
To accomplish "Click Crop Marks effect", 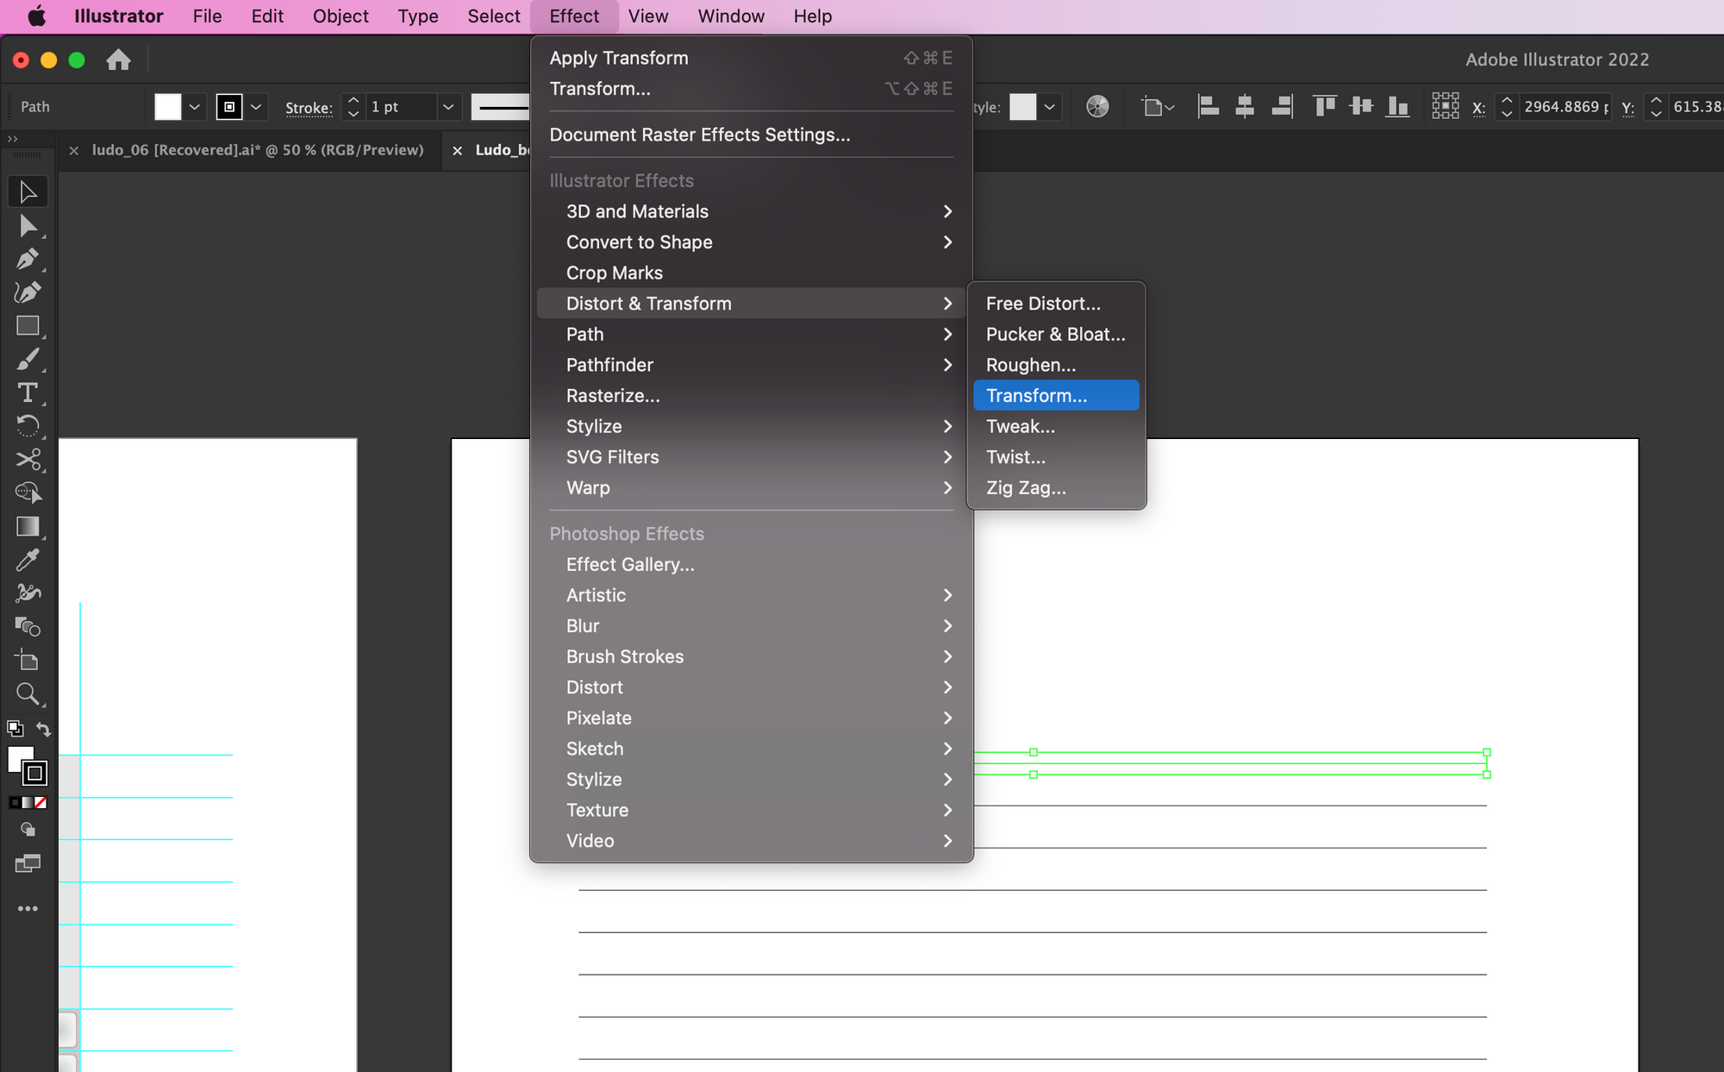I will pos(751,273).
